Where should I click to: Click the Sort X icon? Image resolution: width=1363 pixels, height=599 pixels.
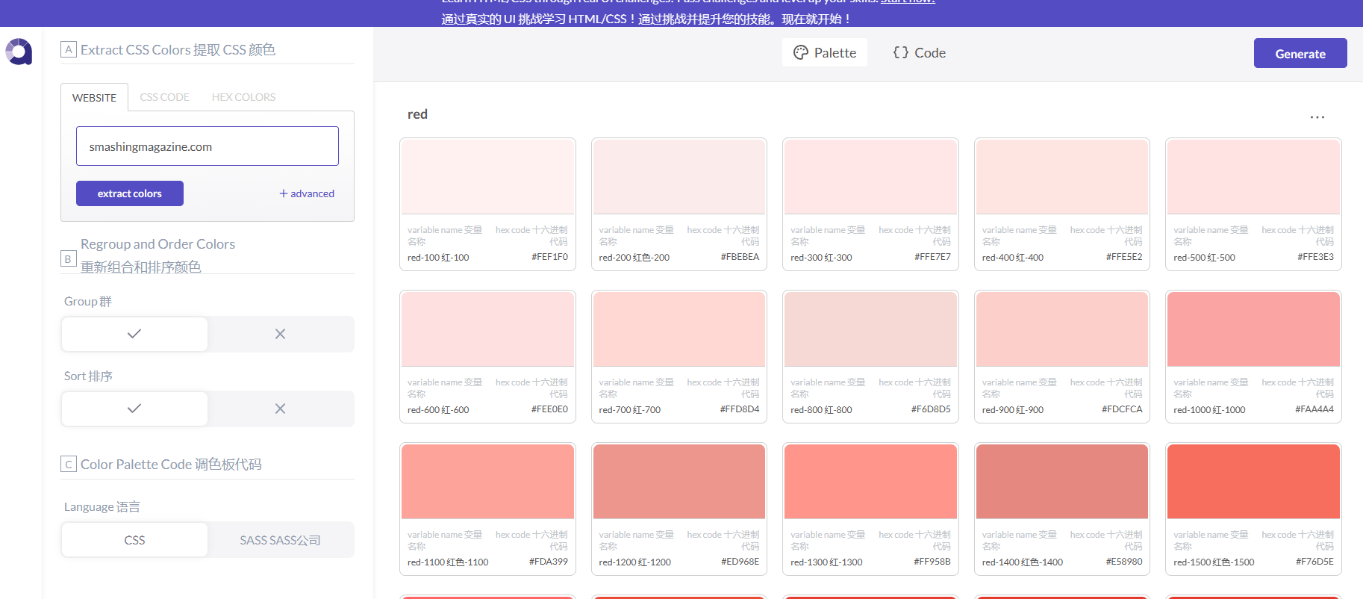(280, 409)
